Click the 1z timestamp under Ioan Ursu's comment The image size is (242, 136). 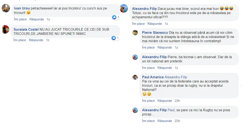tap(48, 19)
